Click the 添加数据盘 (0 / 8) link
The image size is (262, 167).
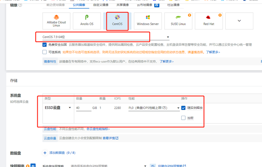point(62,153)
